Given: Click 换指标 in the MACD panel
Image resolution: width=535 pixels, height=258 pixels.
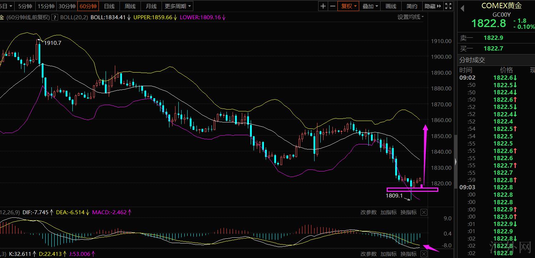Looking at the screenshot, I should pyautogui.click(x=408, y=212).
